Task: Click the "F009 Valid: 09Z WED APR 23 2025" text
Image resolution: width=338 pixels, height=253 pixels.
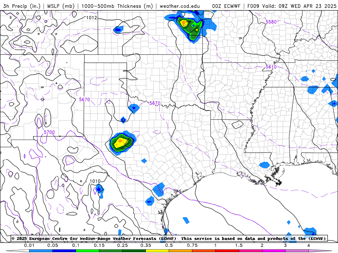Action: tap(292, 6)
